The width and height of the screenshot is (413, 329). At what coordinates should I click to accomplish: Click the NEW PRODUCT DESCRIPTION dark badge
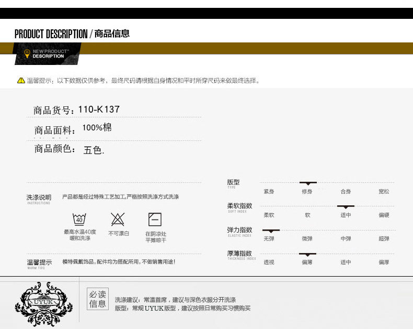(48, 53)
